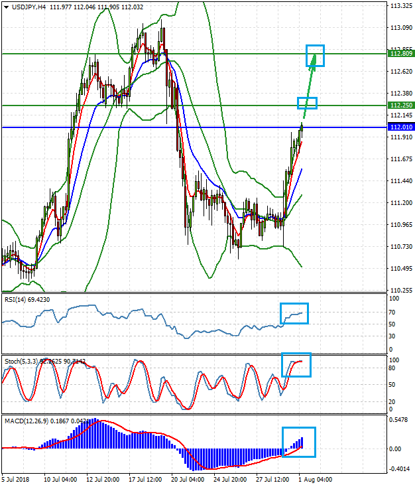Click the 110.255 value on the price axis
Screen dimensions: 415x487
400,291
